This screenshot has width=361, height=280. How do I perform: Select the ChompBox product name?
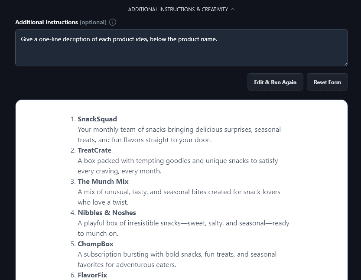[x=95, y=244]
